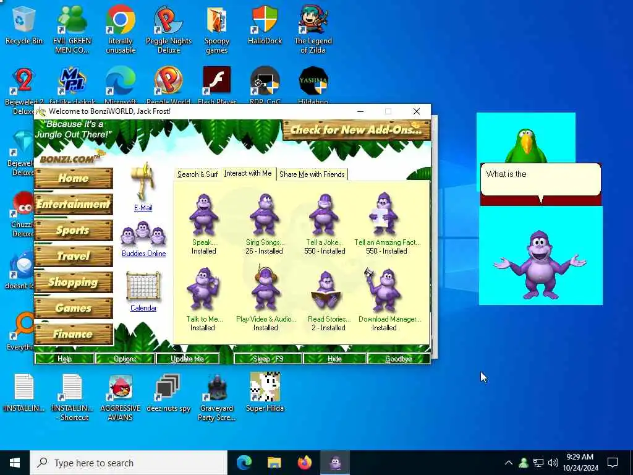Open the Tell an Amazing Fact icon

(383, 214)
